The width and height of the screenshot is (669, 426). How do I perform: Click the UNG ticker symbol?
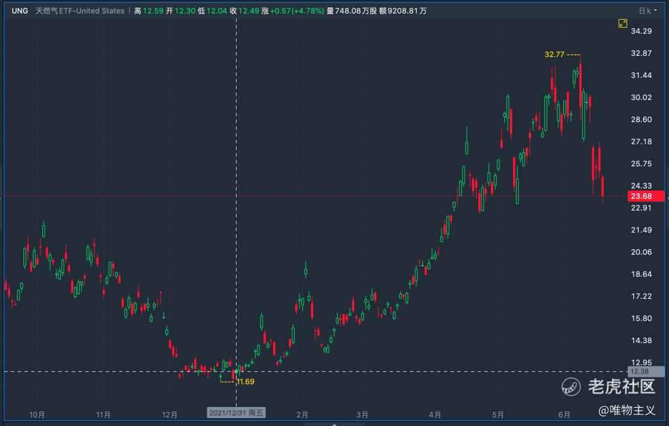tap(20, 11)
